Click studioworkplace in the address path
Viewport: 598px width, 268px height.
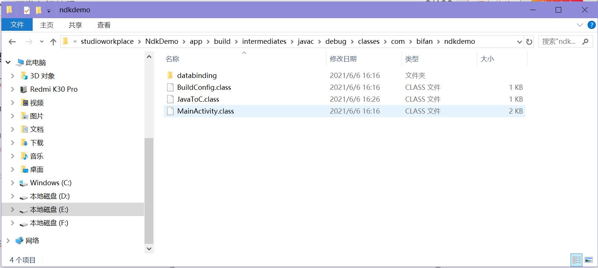(x=107, y=42)
